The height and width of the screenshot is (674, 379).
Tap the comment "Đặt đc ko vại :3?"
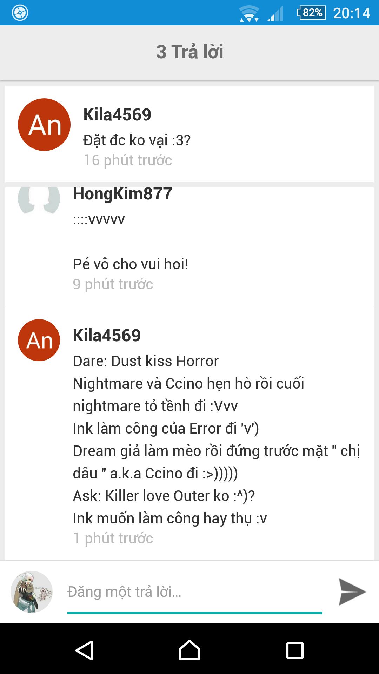(x=137, y=140)
